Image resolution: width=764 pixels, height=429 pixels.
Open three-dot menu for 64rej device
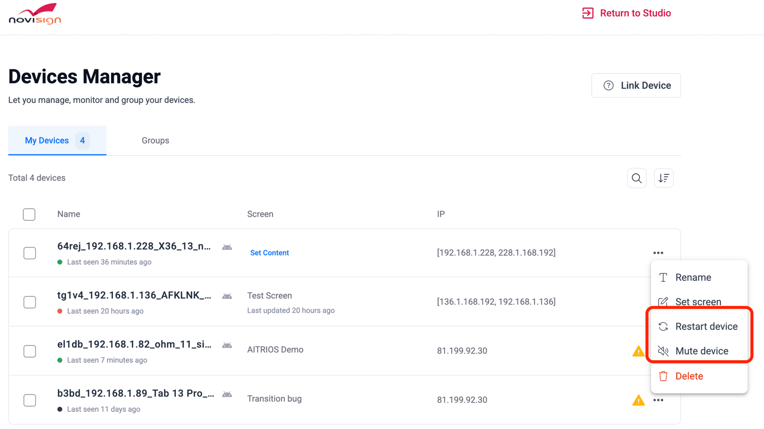pos(658,253)
